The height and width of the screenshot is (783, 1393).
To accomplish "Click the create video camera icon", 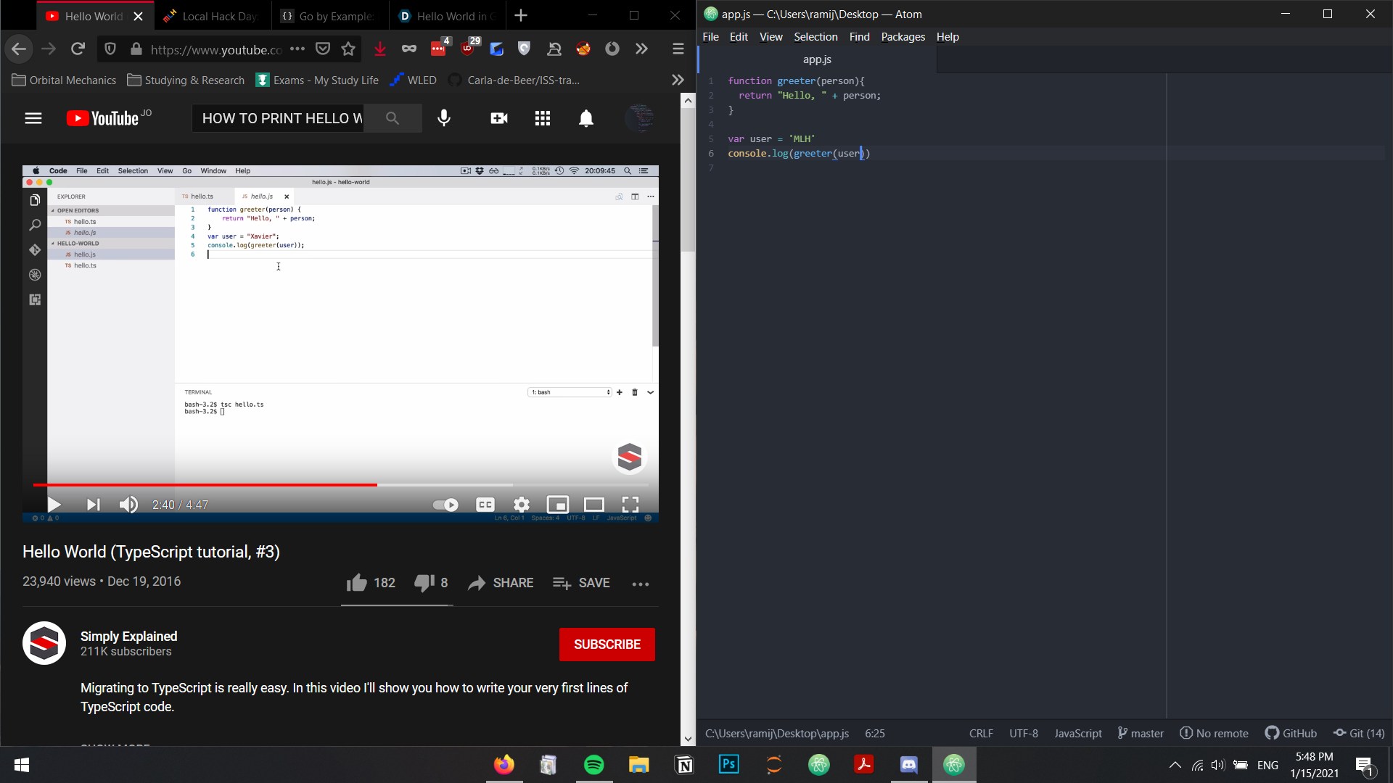I will (x=498, y=118).
